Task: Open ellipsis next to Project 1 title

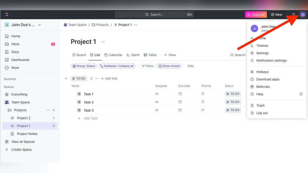Action: tap(103, 42)
